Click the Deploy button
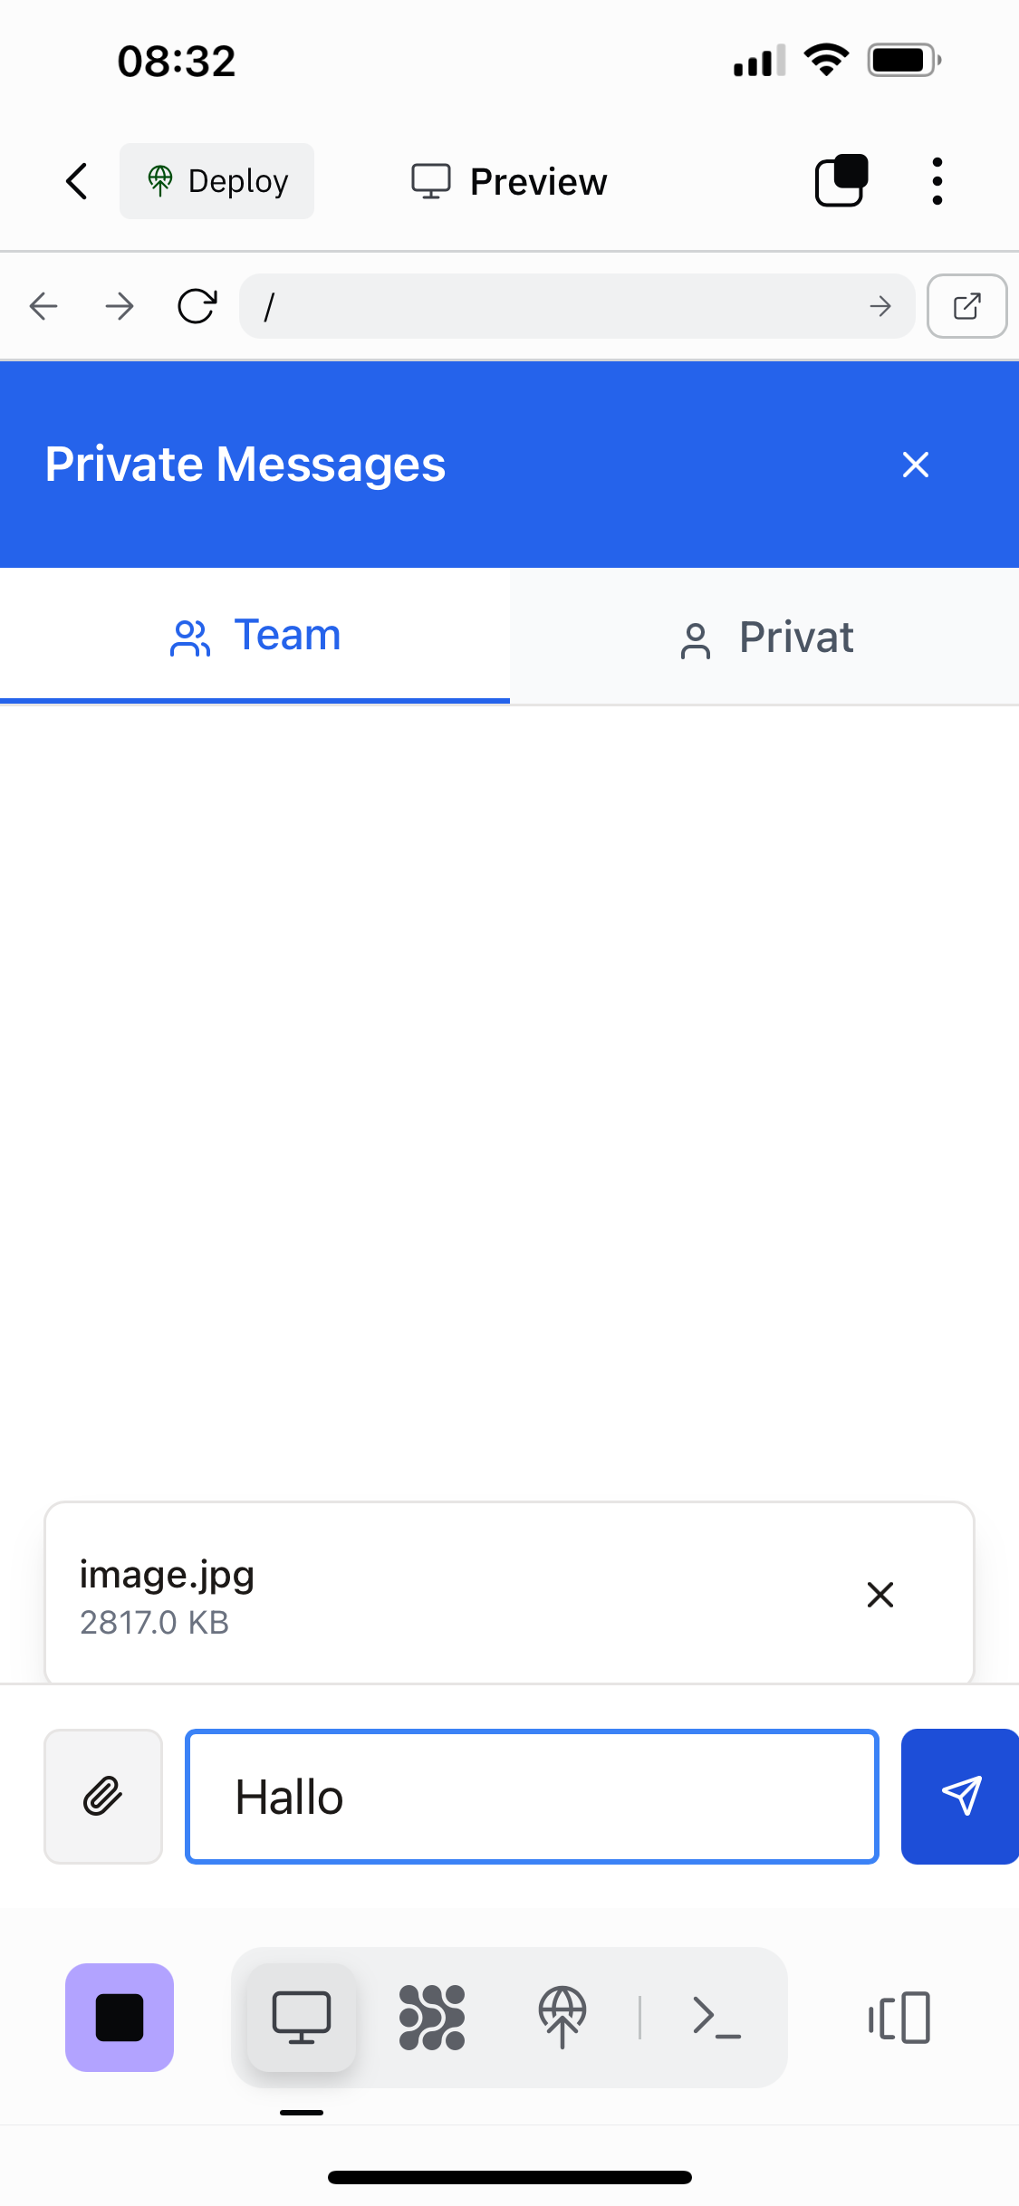The height and width of the screenshot is (2206, 1019). point(217,181)
